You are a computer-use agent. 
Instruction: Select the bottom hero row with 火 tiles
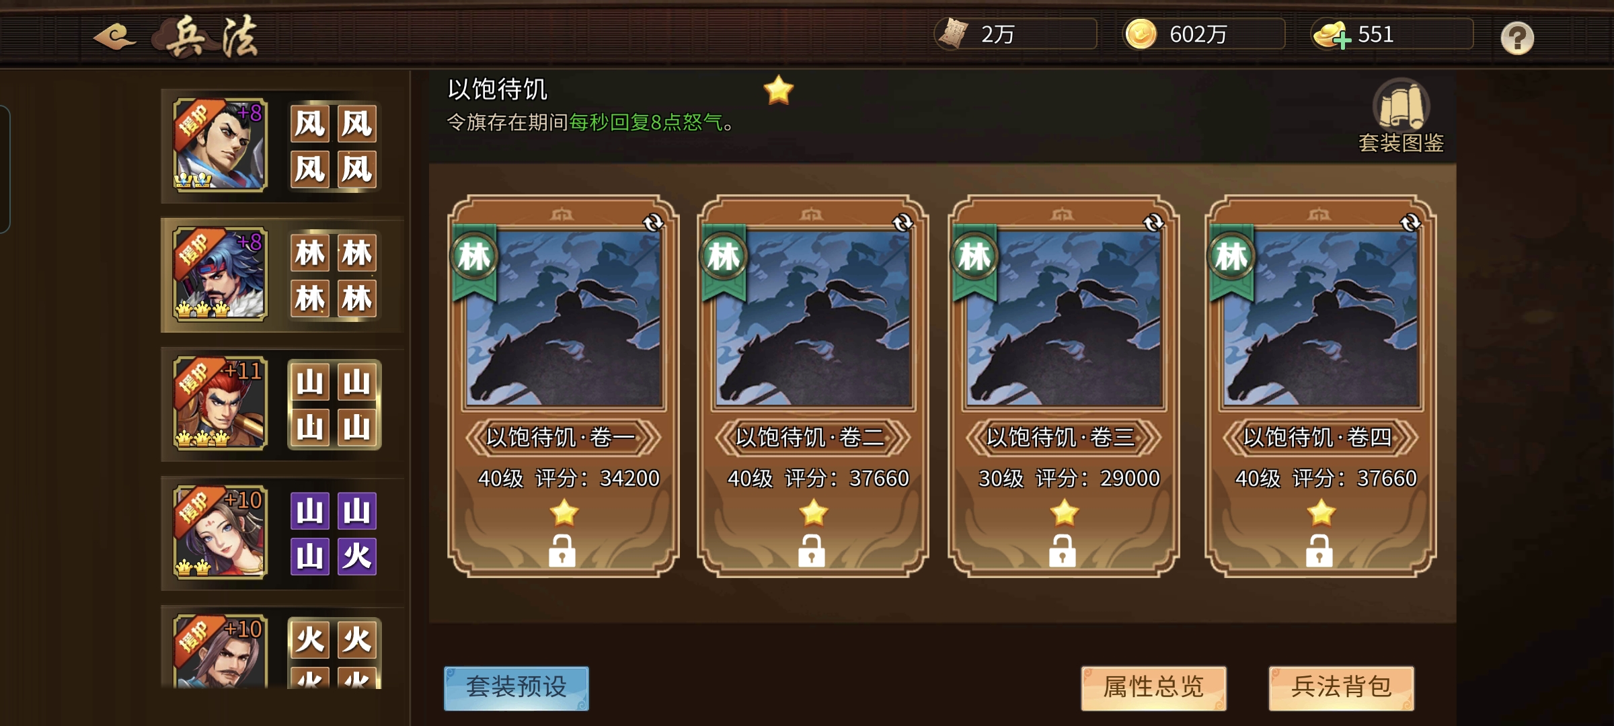(x=282, y=649)
